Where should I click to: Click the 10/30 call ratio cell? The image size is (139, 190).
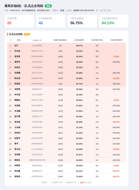[61, 67]
